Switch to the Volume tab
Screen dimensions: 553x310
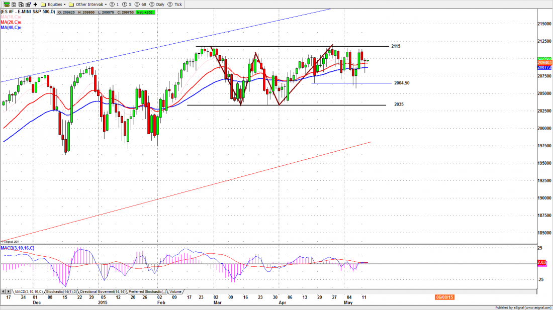[x=175, y=291]
